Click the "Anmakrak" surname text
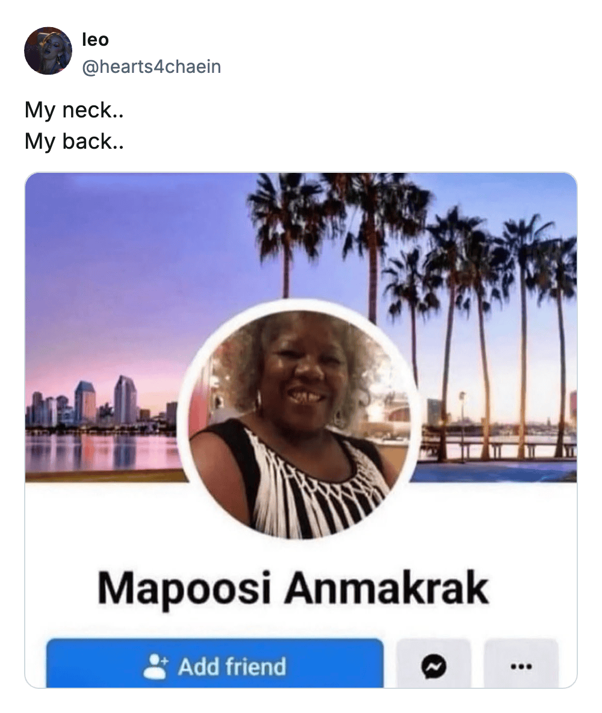602x713 pixels. [x=386, y=588]
